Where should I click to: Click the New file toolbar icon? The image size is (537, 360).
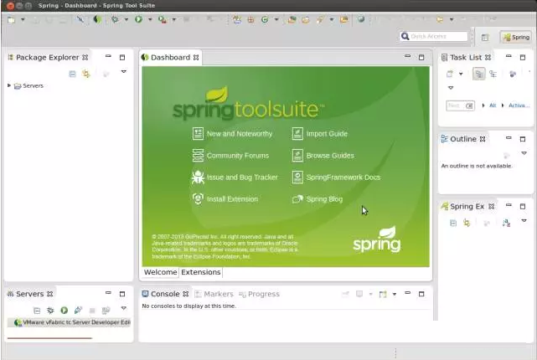[11, 20]
